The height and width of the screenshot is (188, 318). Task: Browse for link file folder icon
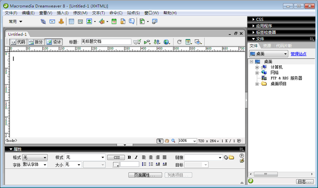pyautogui.click(x=232, y=157)
